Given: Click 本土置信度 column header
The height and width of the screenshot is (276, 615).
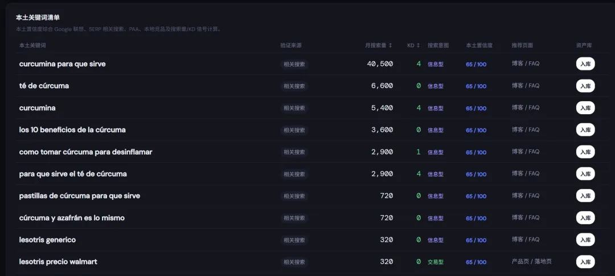Looking at the screenshot, I should pos(479,45).
